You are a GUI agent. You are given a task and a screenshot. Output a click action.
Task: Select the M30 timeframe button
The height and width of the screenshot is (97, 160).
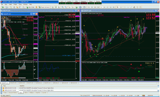click(x=98, y=7)
